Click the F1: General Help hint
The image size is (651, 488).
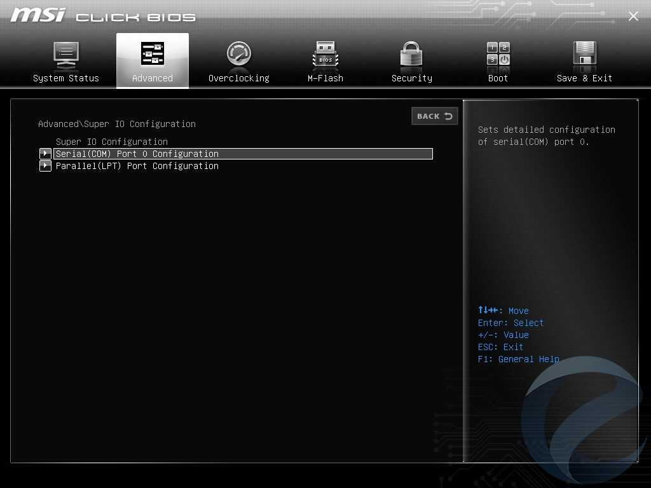(518, 359)
